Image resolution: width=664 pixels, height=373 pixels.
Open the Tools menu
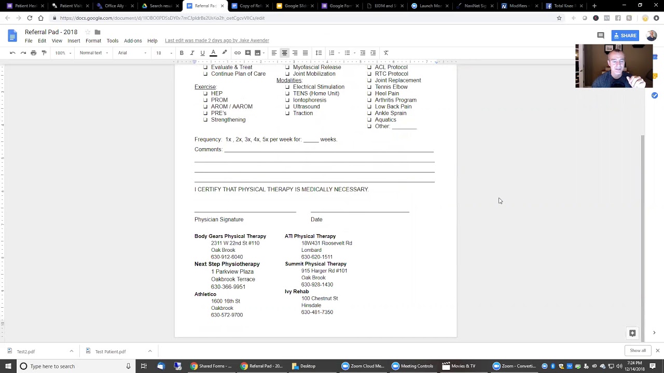click(x=112, y=40)
